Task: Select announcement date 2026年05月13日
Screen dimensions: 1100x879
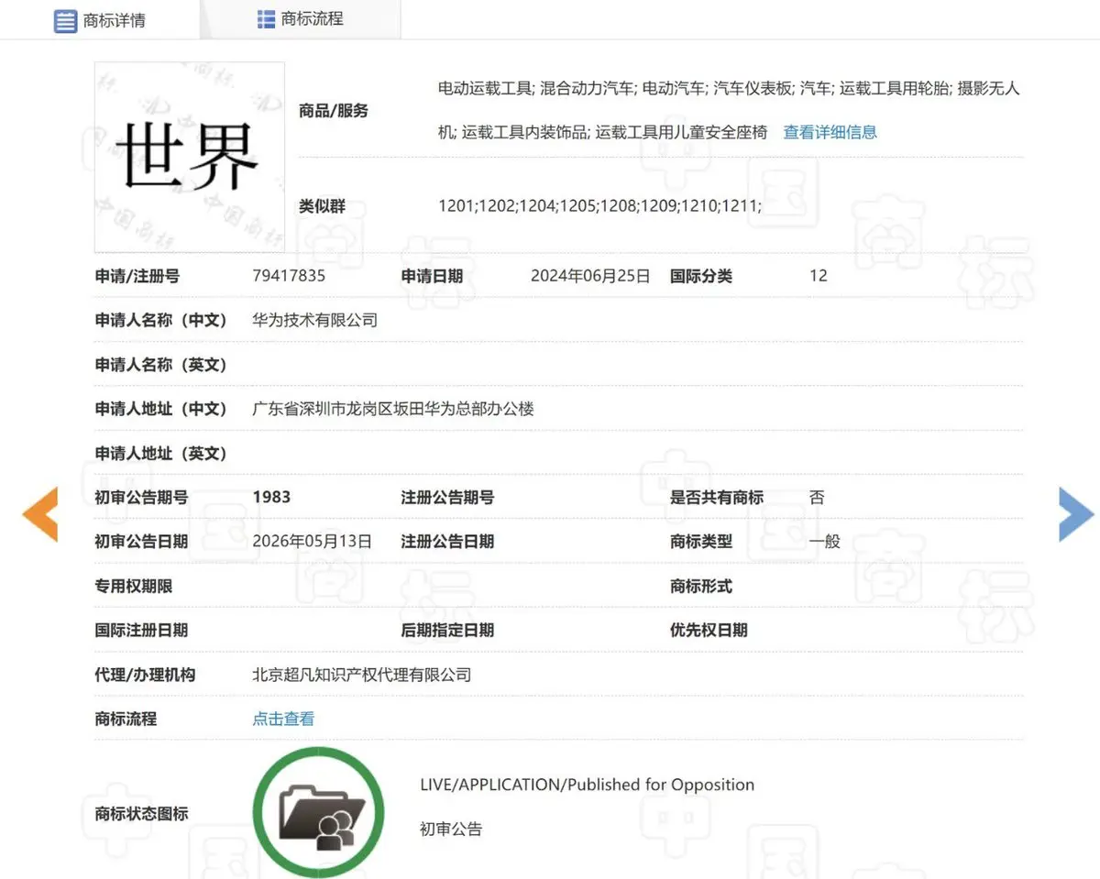Action: point(312,542)
